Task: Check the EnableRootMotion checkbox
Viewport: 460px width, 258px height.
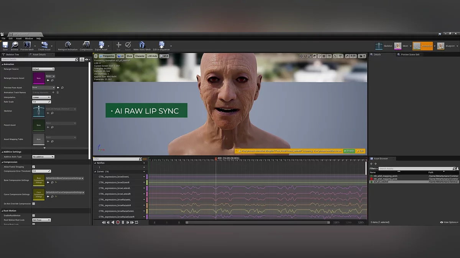Action: pos(34,216)
